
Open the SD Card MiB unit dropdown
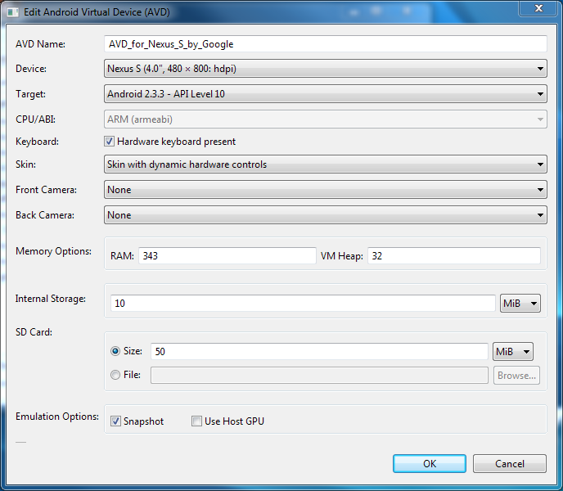[513, 351]
